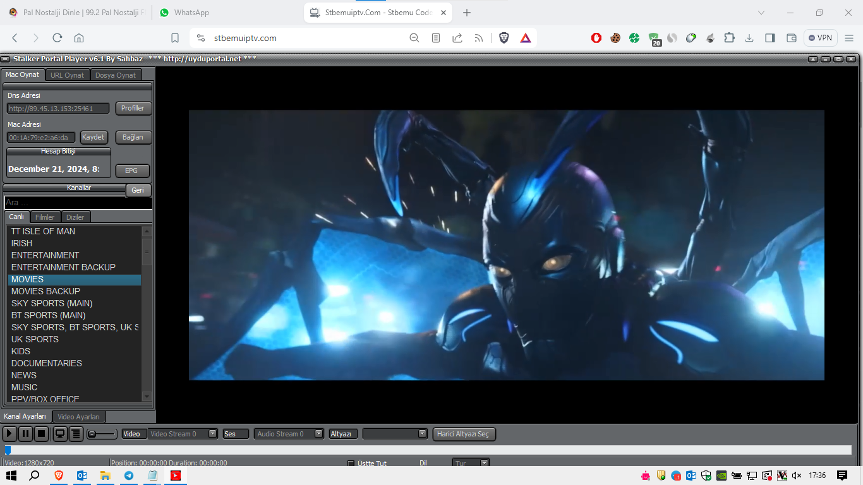Reload the stbemuiptv.com page
Screen dimensions: 863x485
[57, 38]
